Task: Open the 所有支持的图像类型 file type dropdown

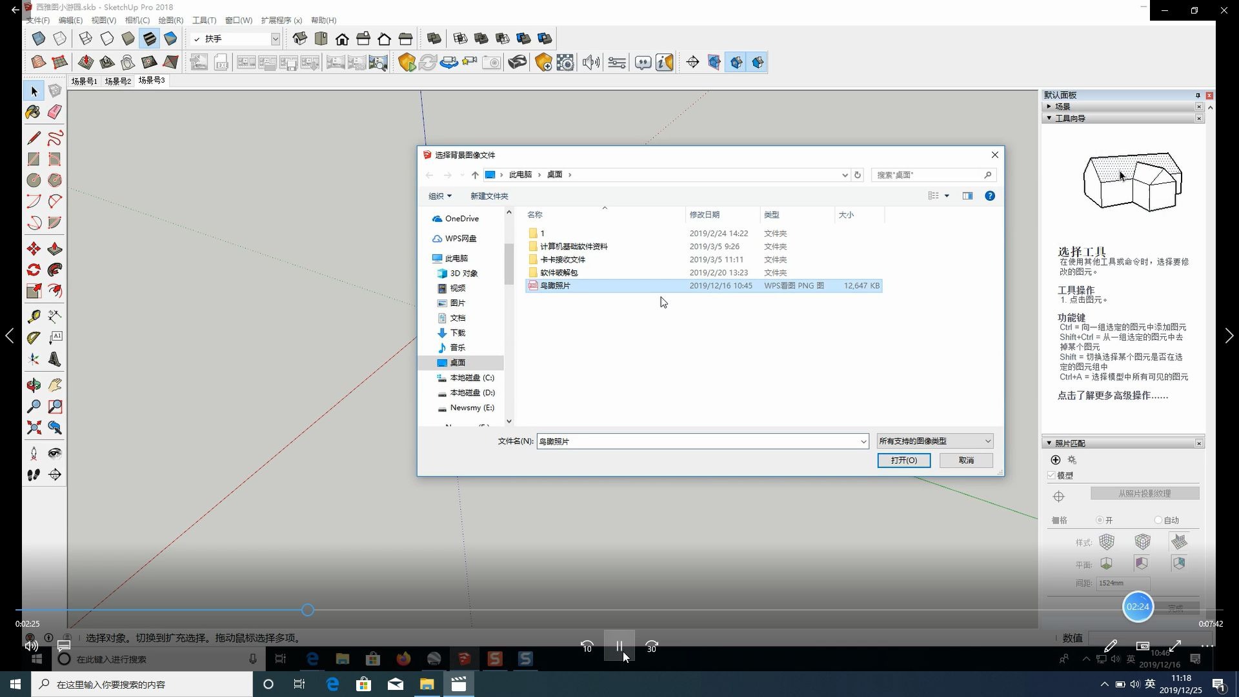Action: (x=934, y=441)
